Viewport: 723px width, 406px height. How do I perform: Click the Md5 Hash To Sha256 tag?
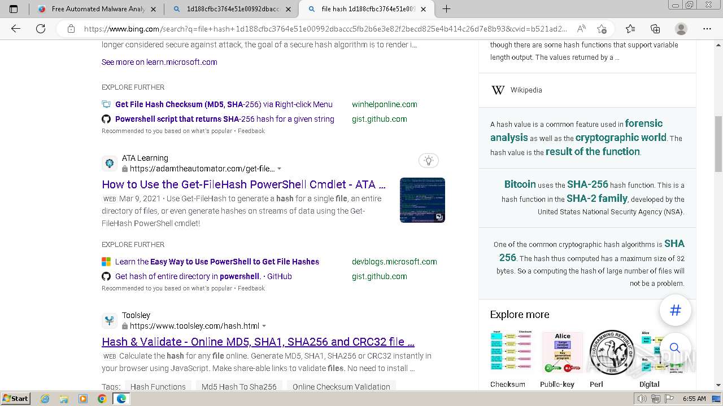[x=239, y=387]
